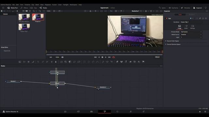Select the MediaIn1 node
This screenshot has height=117, width=209.
(x=13, y=81)
